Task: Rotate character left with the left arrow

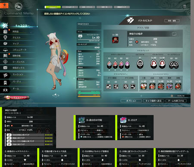Action: click(53, 95)
